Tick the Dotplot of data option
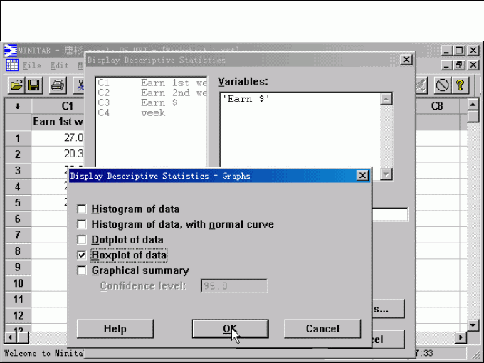Viewport: 484px width, 363px height. pos(82,240)
